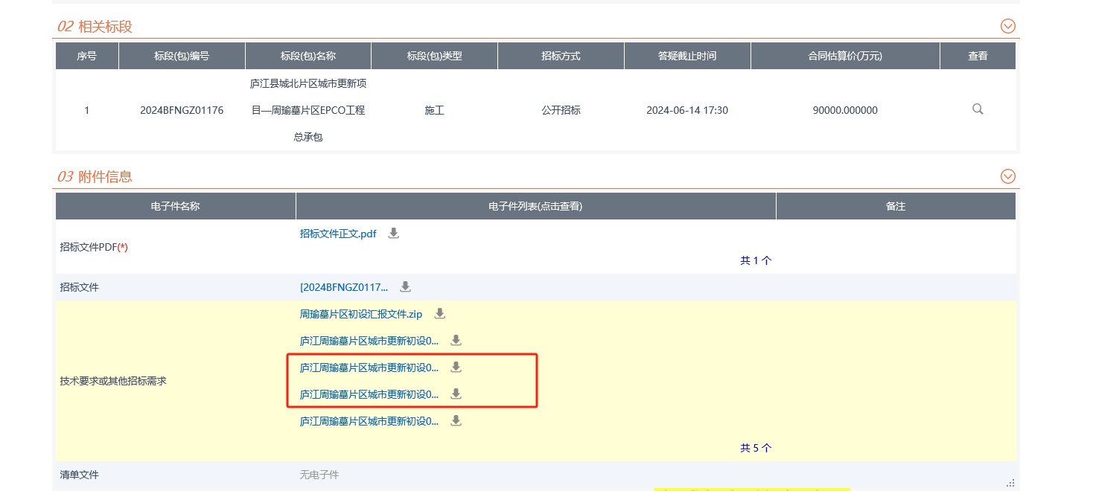Click the resize grip at table bottom-right
Screen dimensions: 1093x491
coord(1010,483)
